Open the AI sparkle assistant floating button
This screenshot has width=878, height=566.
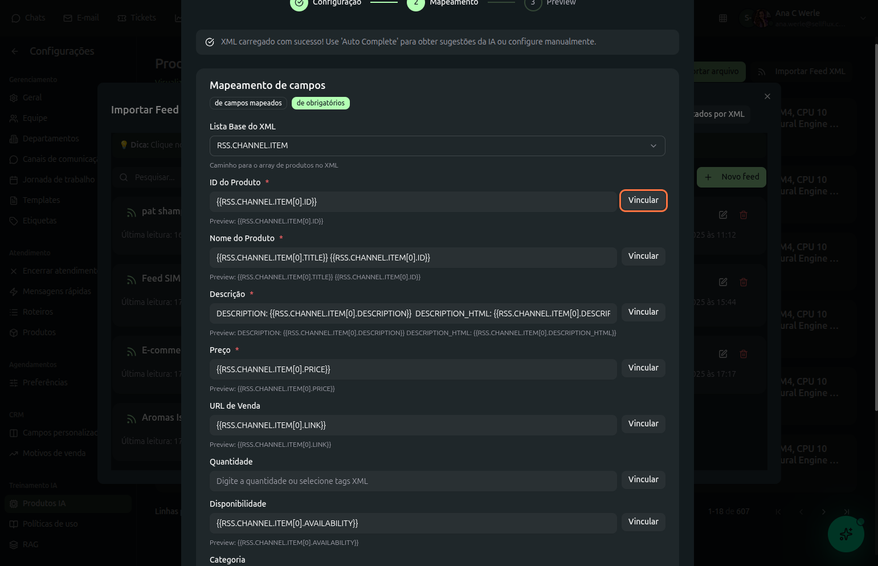pos(846,534)
